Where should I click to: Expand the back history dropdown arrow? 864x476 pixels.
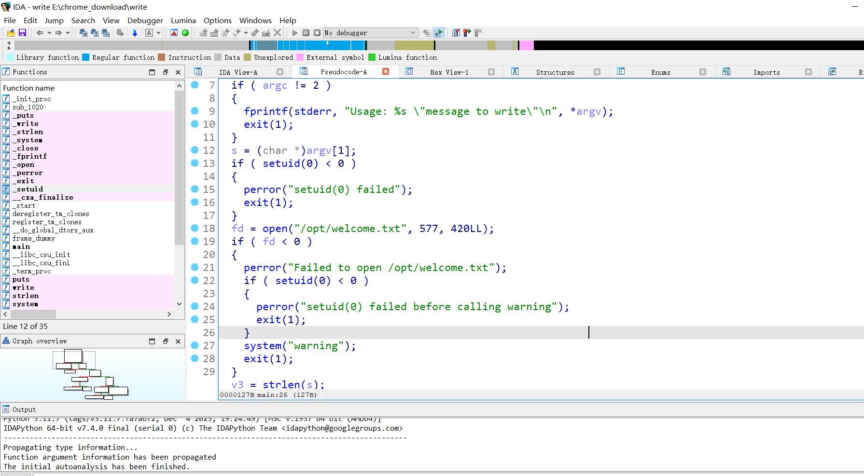[x=49, y=33]
